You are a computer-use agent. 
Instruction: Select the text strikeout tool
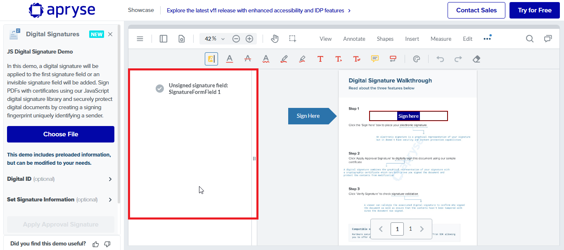[x=248, y=59]
